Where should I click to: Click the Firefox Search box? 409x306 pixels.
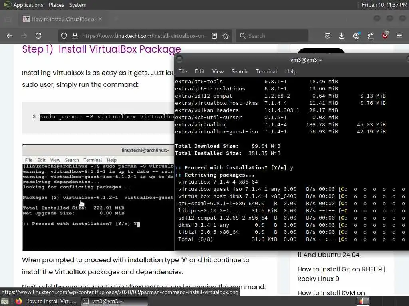click(x=272, y=36)
